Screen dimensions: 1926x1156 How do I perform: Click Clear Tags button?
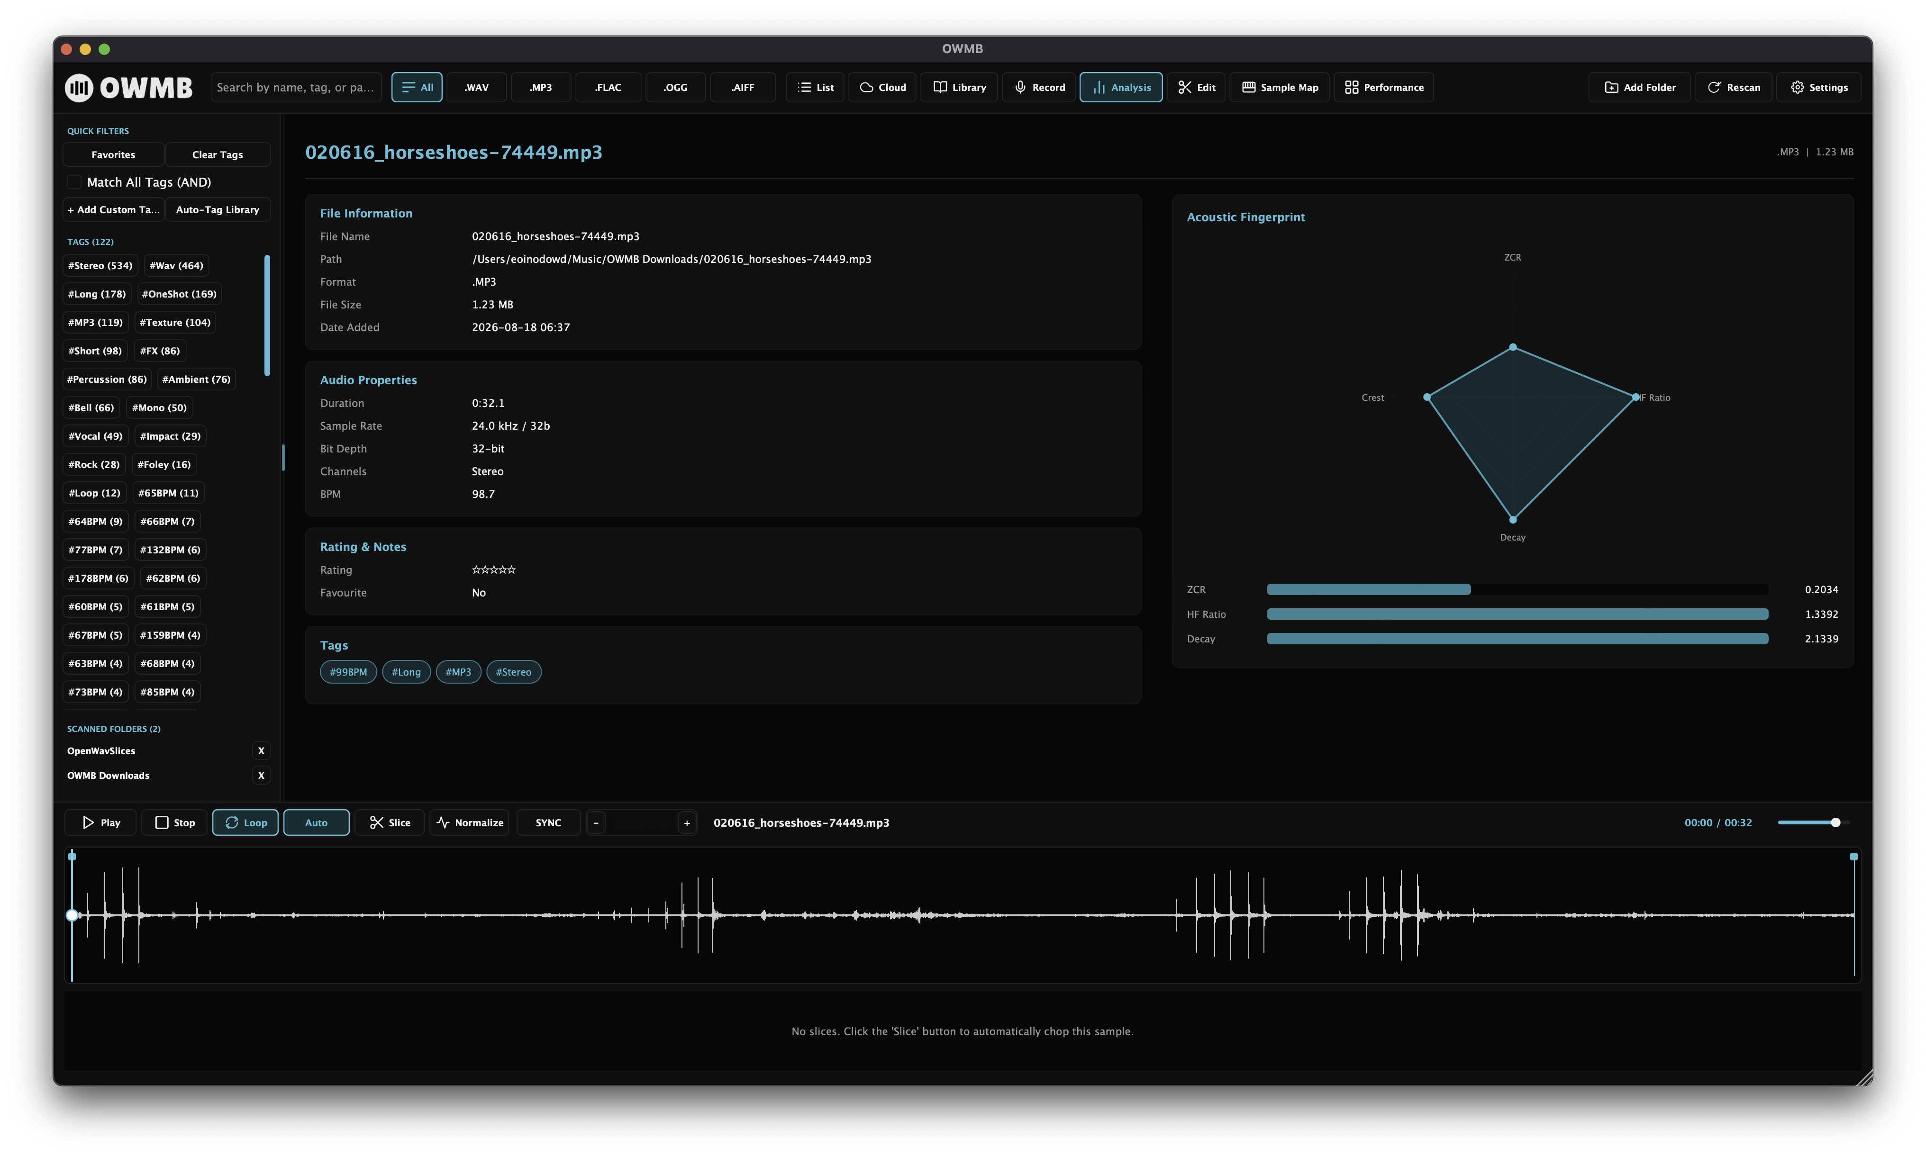(218, 154)
